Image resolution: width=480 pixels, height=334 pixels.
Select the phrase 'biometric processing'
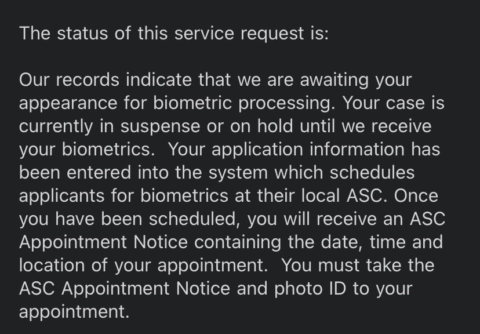pyautogui.click(x=244, y=103)
